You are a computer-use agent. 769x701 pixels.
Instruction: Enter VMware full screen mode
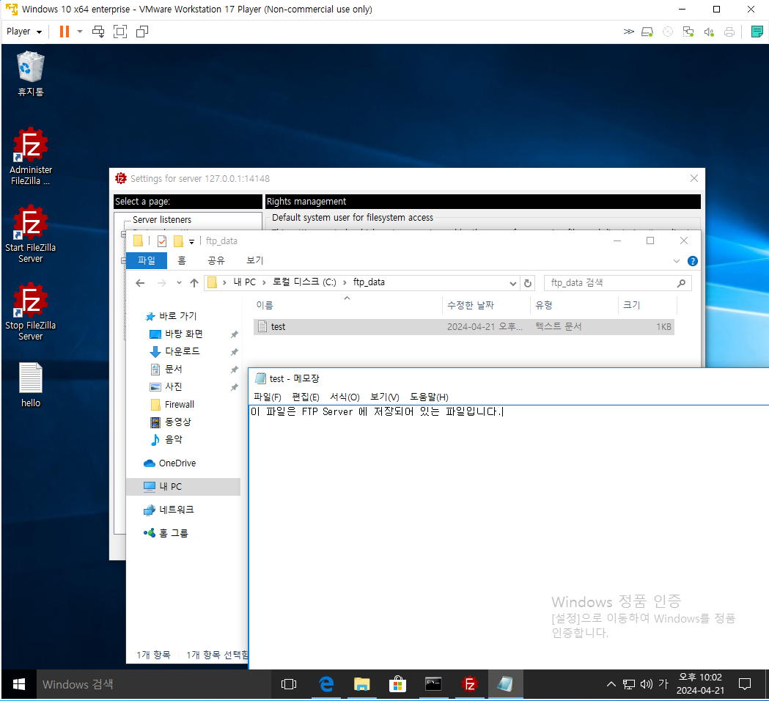tap(120, 32)
